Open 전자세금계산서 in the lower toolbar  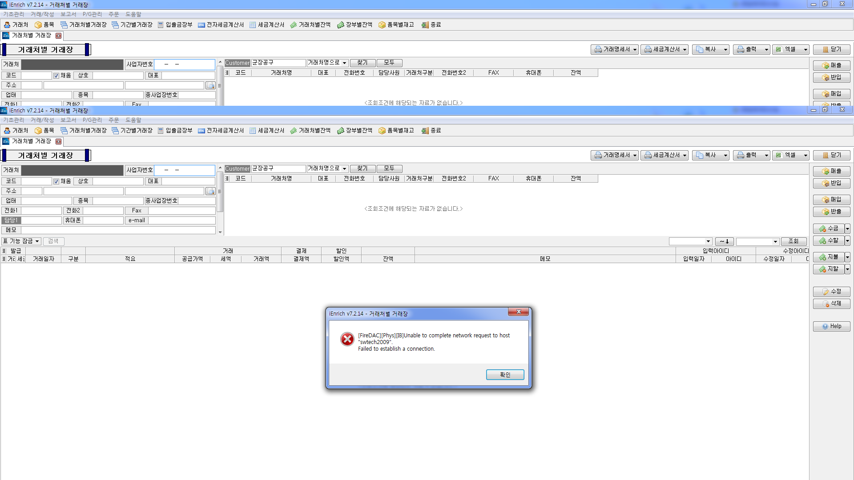[221, 131]
